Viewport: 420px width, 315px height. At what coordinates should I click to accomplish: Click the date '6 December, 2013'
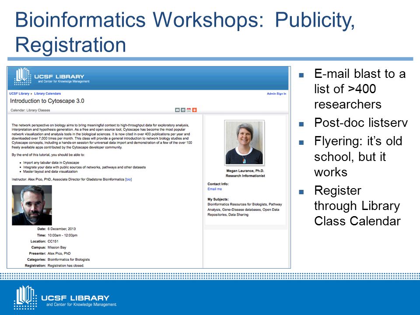pyautogui.click(x=62, y=229)
